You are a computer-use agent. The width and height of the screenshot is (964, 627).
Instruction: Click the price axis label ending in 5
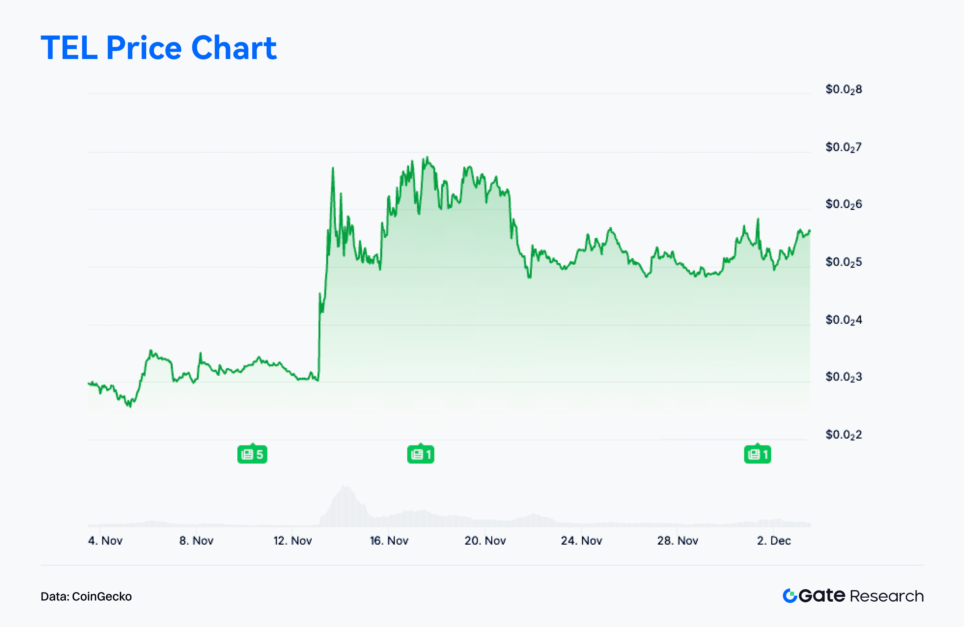click(843, 262)
